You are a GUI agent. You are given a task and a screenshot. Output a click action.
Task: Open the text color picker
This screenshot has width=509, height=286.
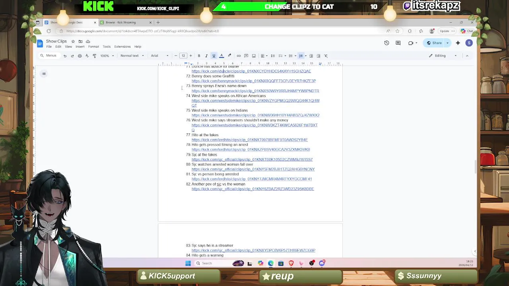(221, 56)
